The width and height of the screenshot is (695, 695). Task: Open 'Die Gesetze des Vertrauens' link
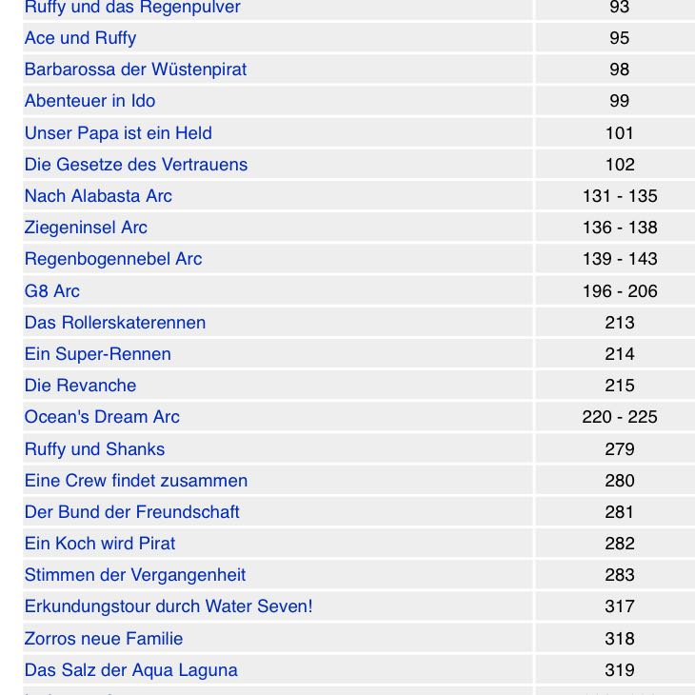click(136, 165)
